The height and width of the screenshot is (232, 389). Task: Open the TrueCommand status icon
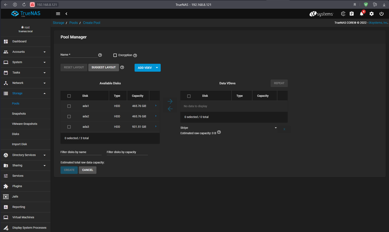point(343,14)
